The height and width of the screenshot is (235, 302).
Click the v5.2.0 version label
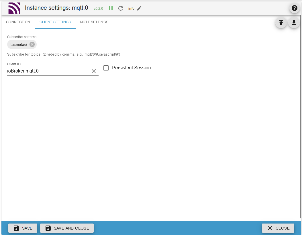98,9
